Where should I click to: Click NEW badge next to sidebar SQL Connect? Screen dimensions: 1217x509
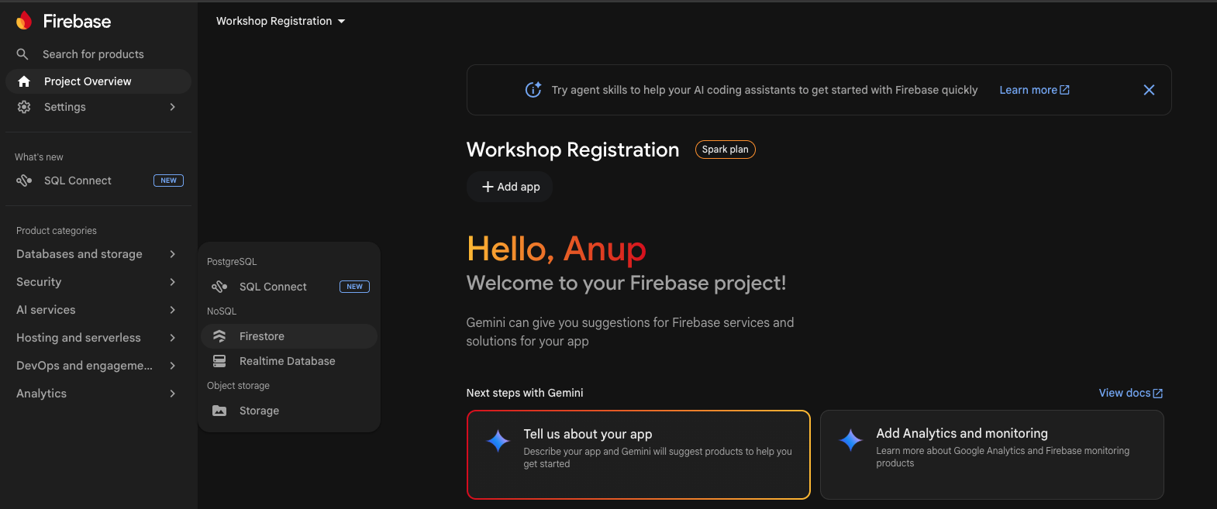168,181
